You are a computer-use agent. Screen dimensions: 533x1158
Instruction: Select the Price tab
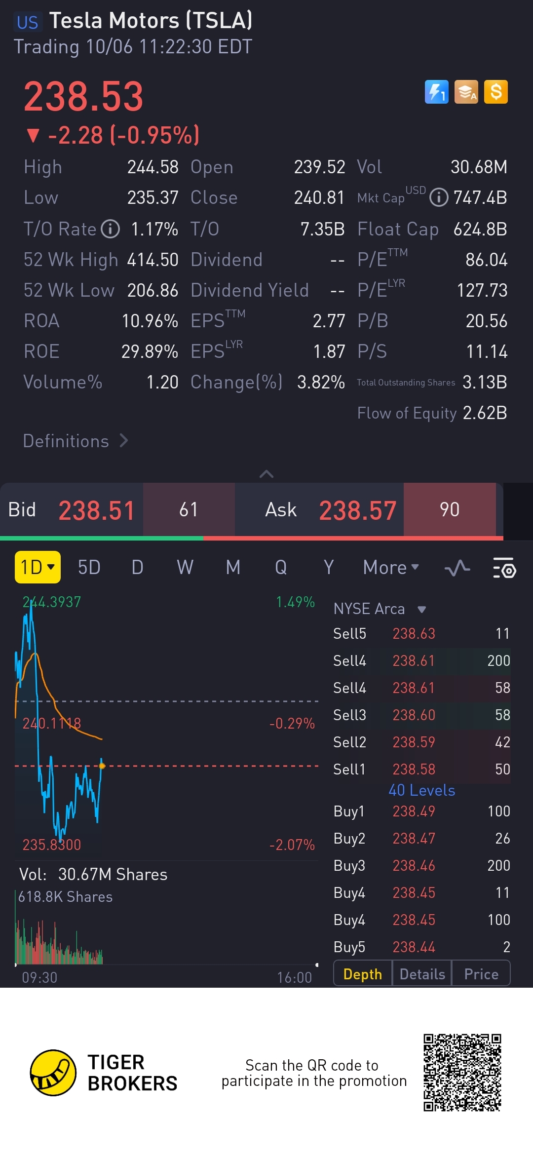tap(481, 974)
